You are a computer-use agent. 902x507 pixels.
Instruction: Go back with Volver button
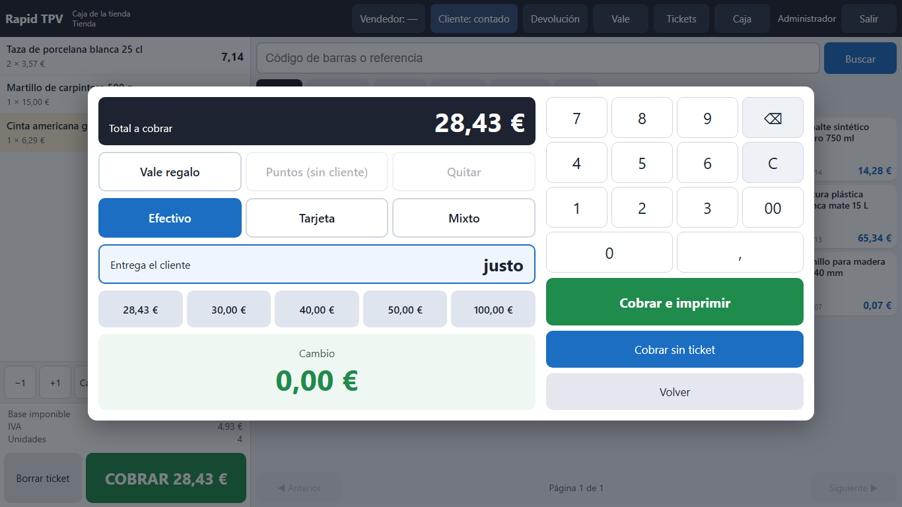point(675,391)
